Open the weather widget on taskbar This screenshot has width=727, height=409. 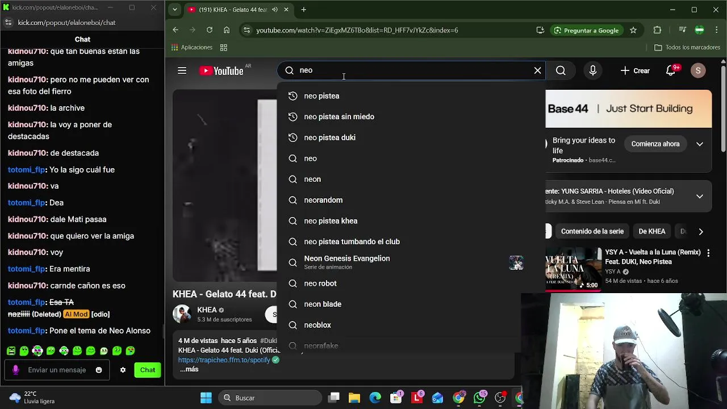pos(32,398)
